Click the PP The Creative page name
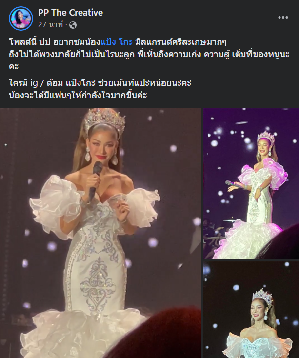This screenshot has height=358, width=299. click(x=71, y=13)
